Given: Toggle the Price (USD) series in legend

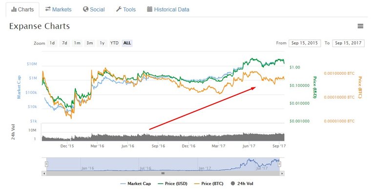Looking at the screenshot, I should pyautogui.click(x=173, y=184).
